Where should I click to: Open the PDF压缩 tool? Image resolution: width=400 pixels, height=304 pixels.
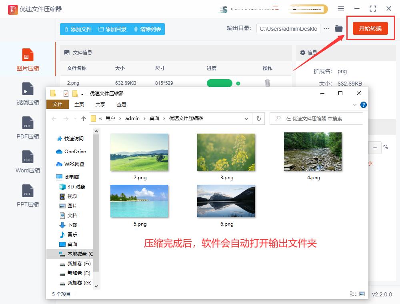[27, 128]
